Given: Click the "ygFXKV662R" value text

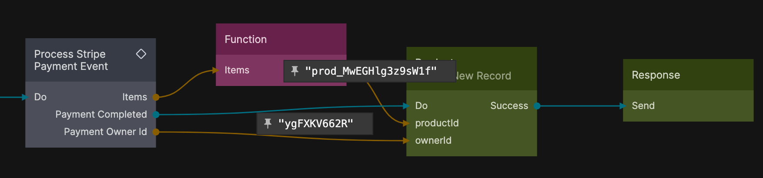Looking at the screenshot, I should 315,124.
